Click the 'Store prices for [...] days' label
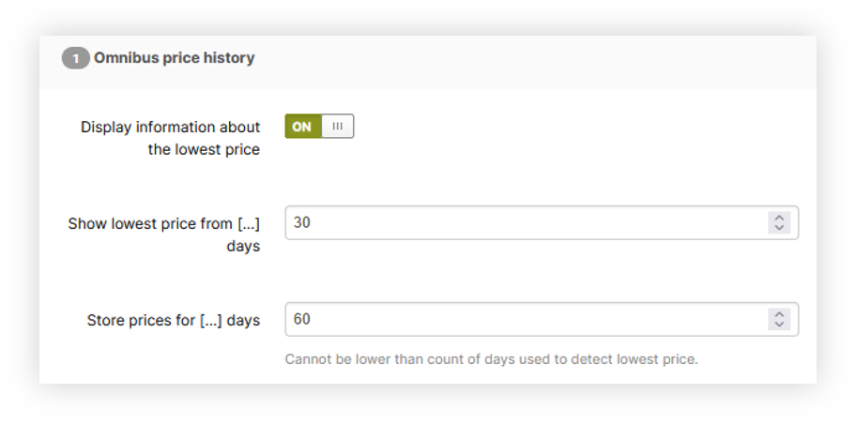The width and height of the screenshot is (856, 424). click(173, 320)
